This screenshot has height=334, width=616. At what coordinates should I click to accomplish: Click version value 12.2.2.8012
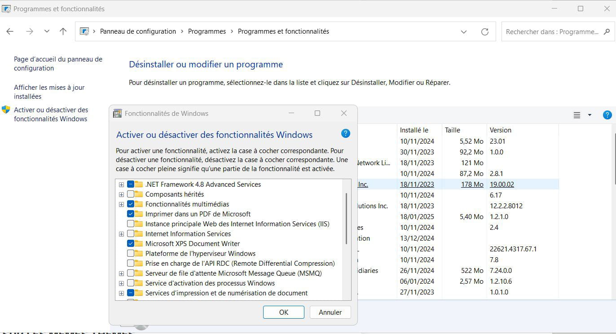tap(506, 206)
